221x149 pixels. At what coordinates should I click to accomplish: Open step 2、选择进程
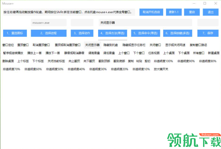click(49, 33)
